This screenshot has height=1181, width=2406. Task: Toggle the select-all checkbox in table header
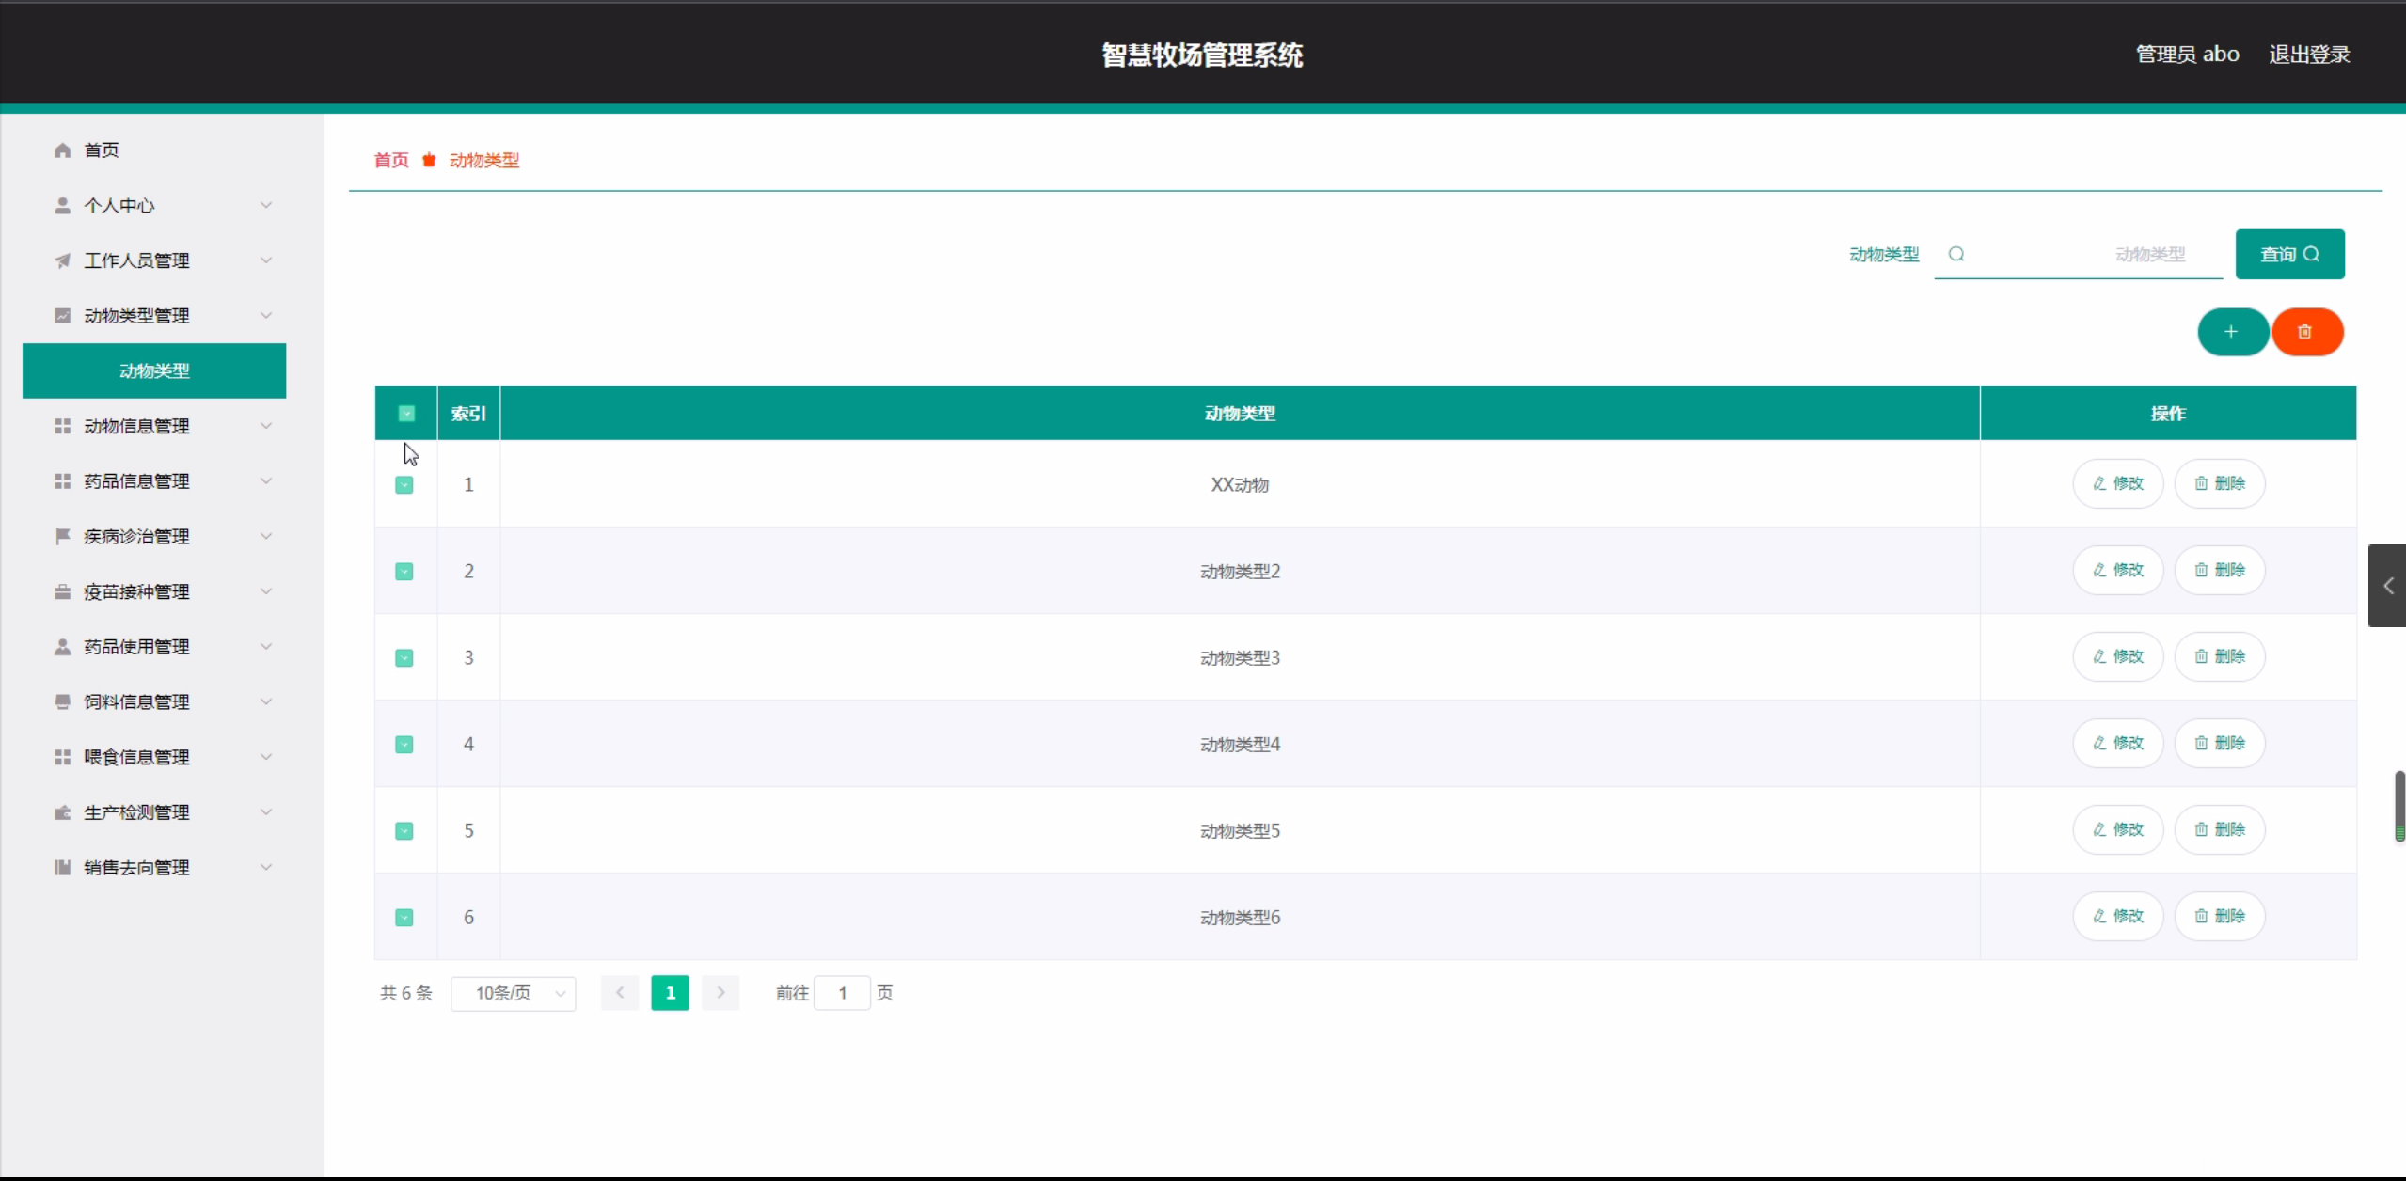pos(406,414)
